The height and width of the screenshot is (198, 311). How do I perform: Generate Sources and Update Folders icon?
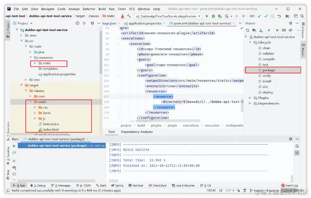(254, 30)
